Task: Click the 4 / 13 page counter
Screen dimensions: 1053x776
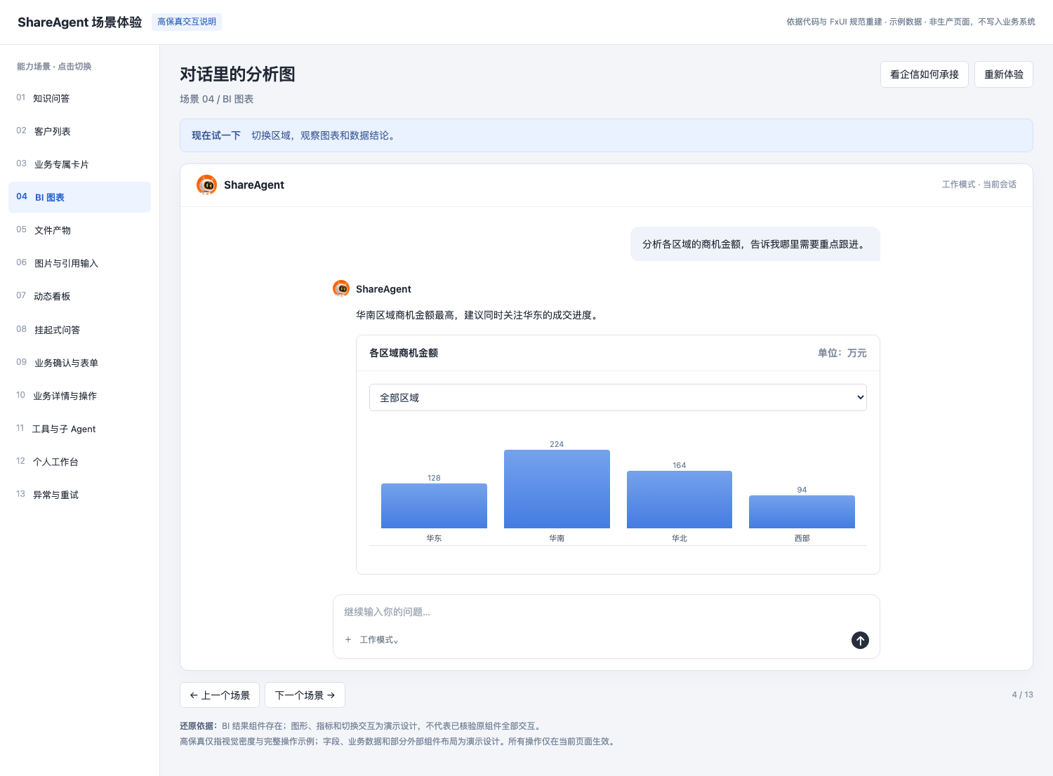Action: pos(1022,695)
